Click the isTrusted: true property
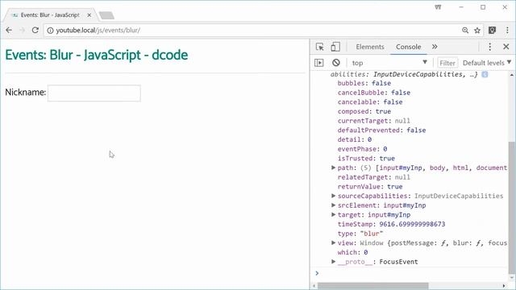The width and height of the screenshot is (516, 290). (366, 158)
